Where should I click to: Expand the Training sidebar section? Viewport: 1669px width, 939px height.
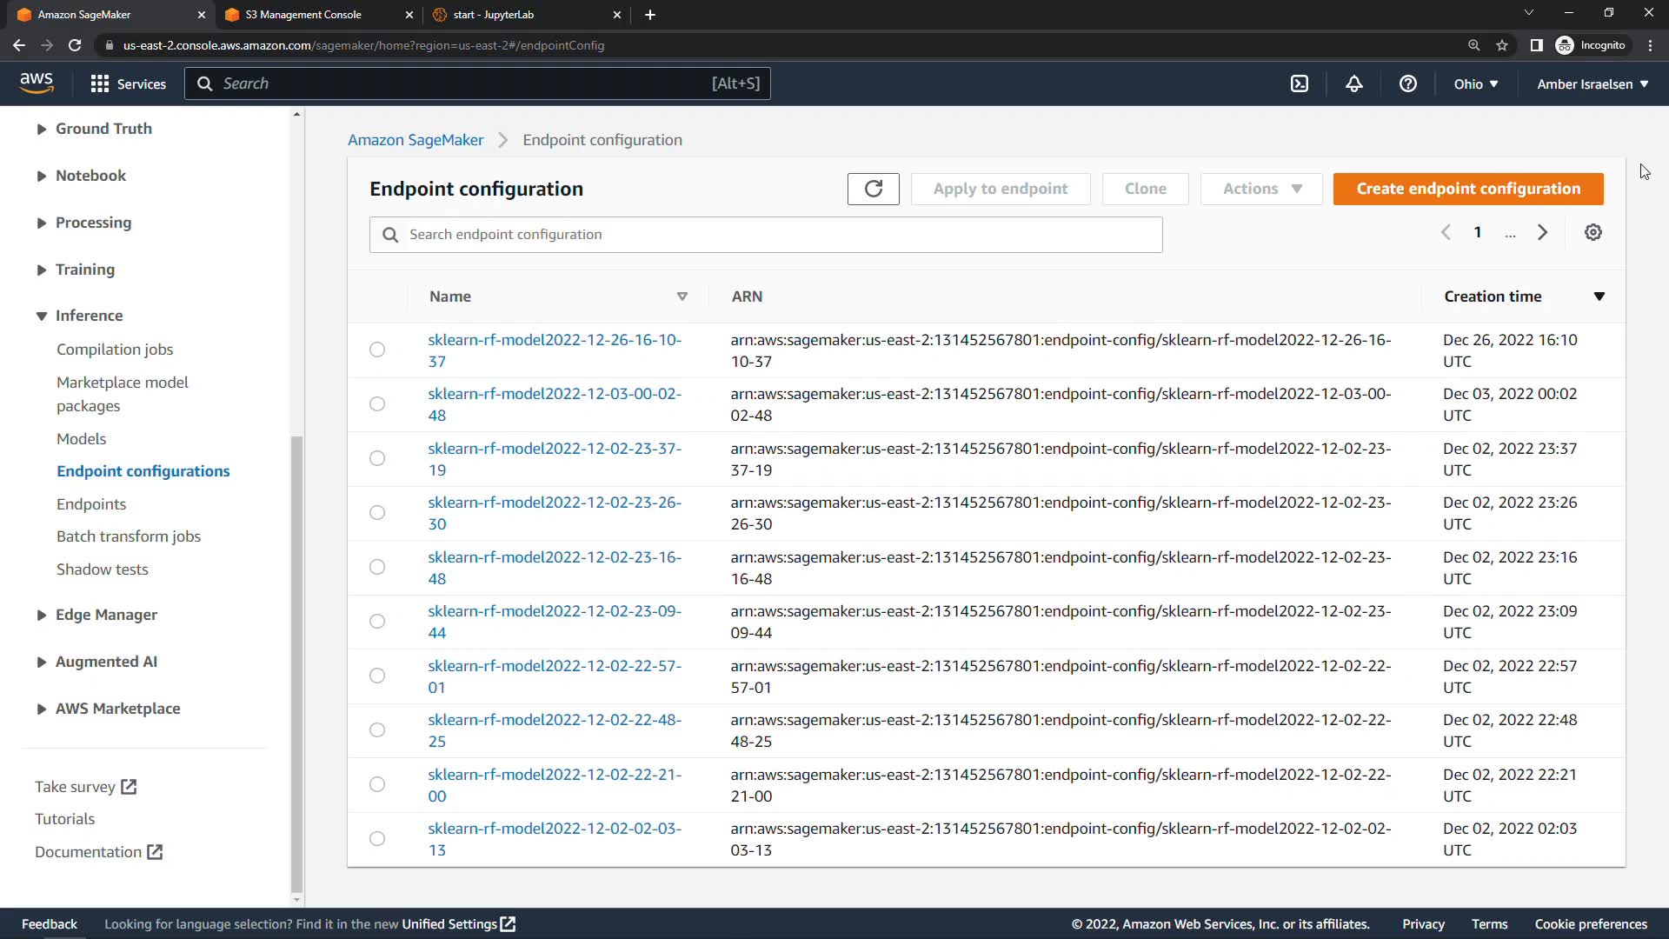(x=84, y=270)
